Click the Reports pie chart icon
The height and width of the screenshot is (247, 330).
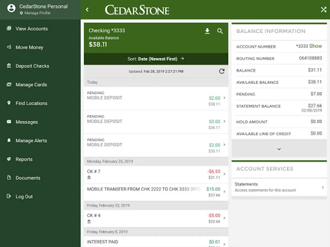pyautogui.click(x=9, y=159)
